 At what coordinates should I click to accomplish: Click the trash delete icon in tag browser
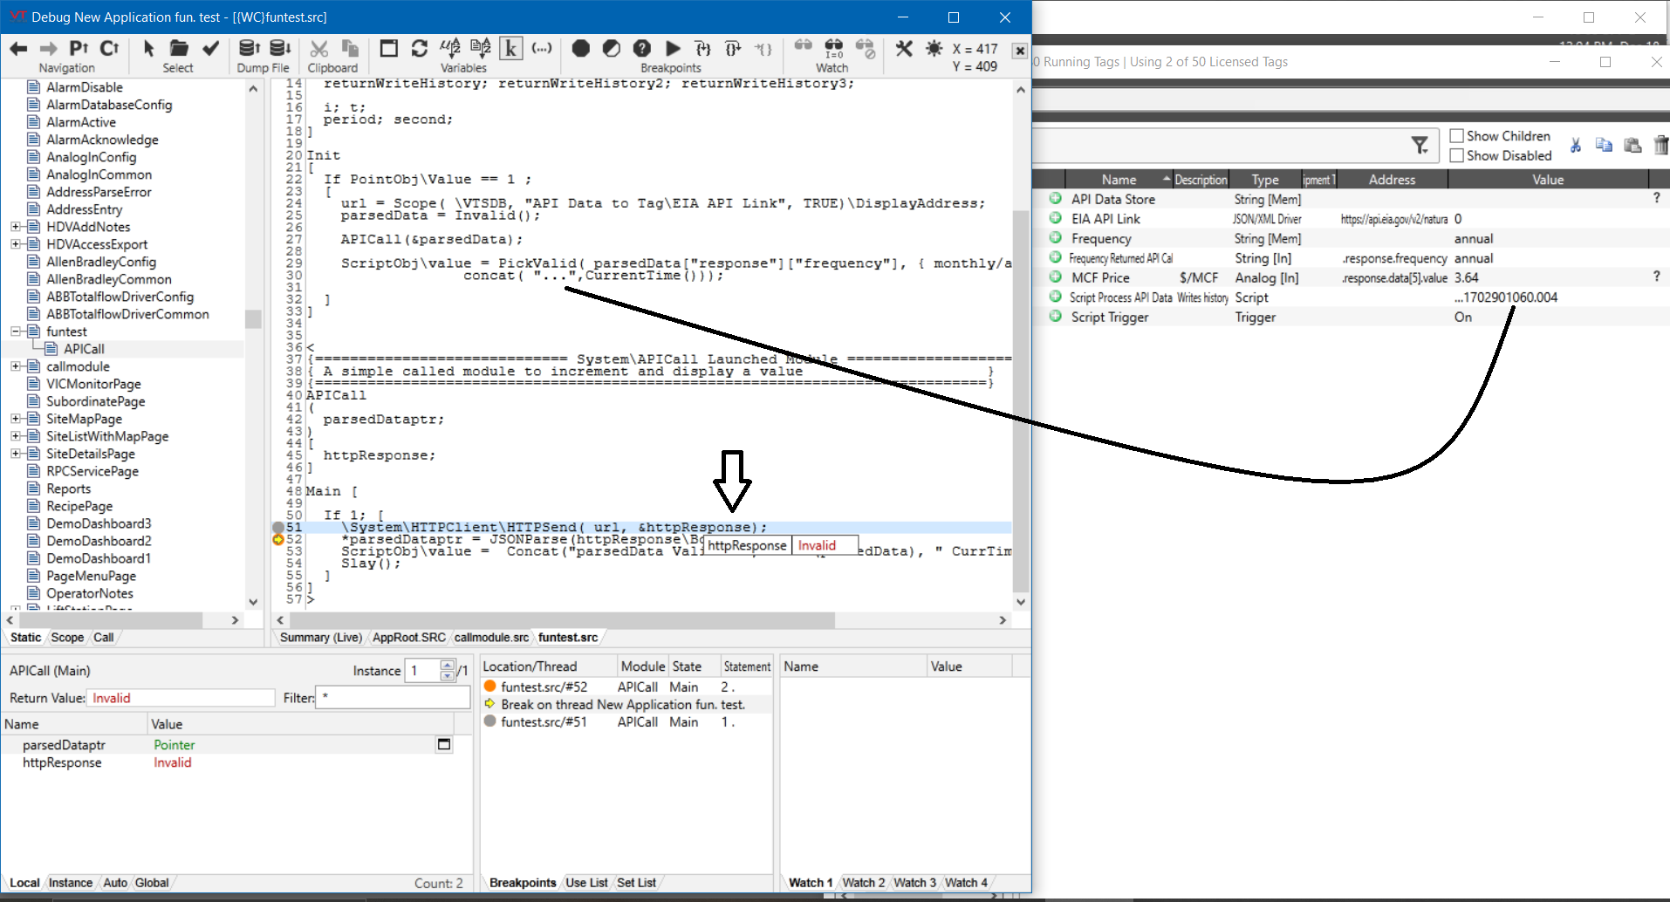pyautogui.click(x=1660, y=146)
